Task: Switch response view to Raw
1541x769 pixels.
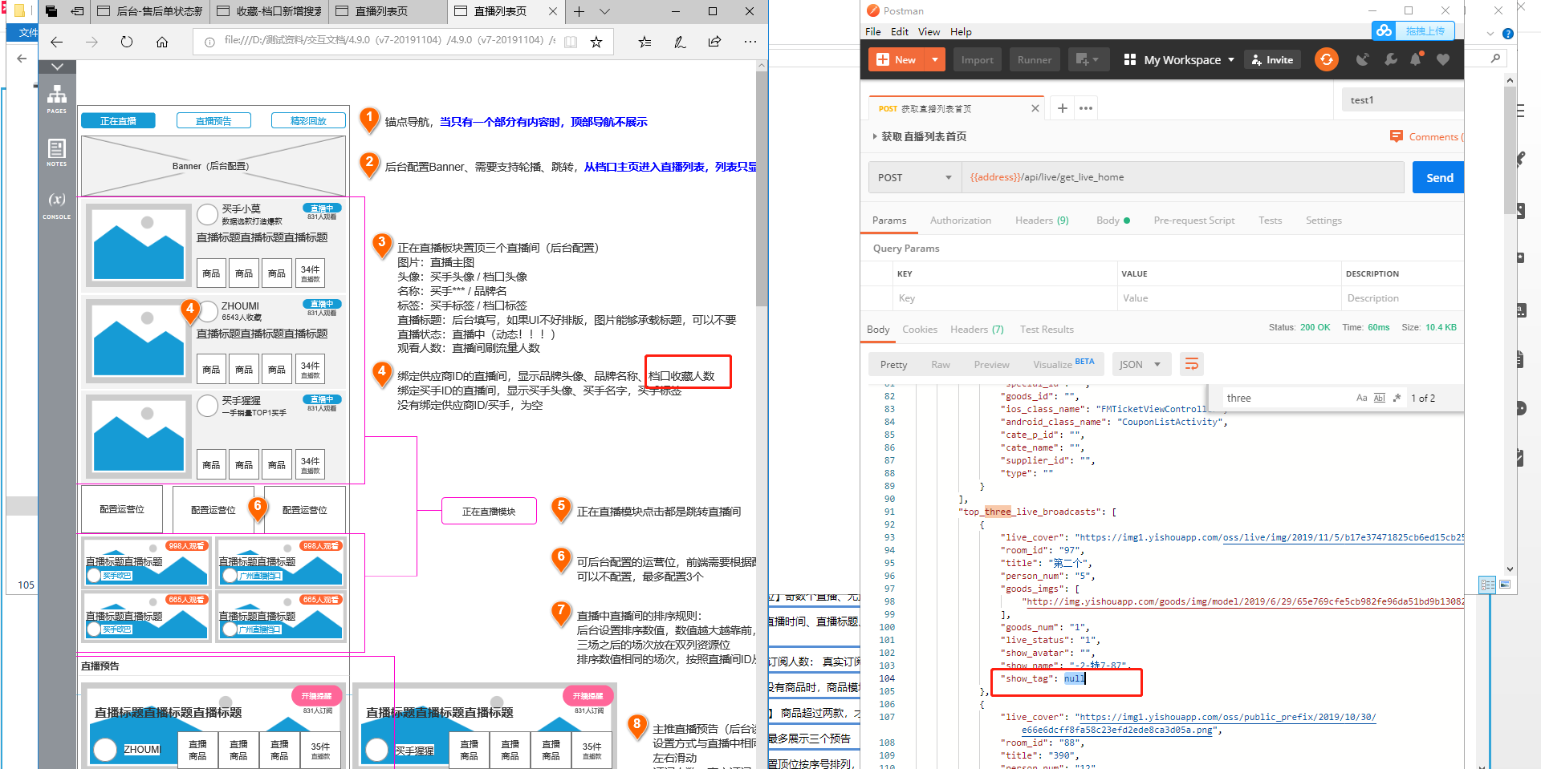Action: [x=940, y=364]
